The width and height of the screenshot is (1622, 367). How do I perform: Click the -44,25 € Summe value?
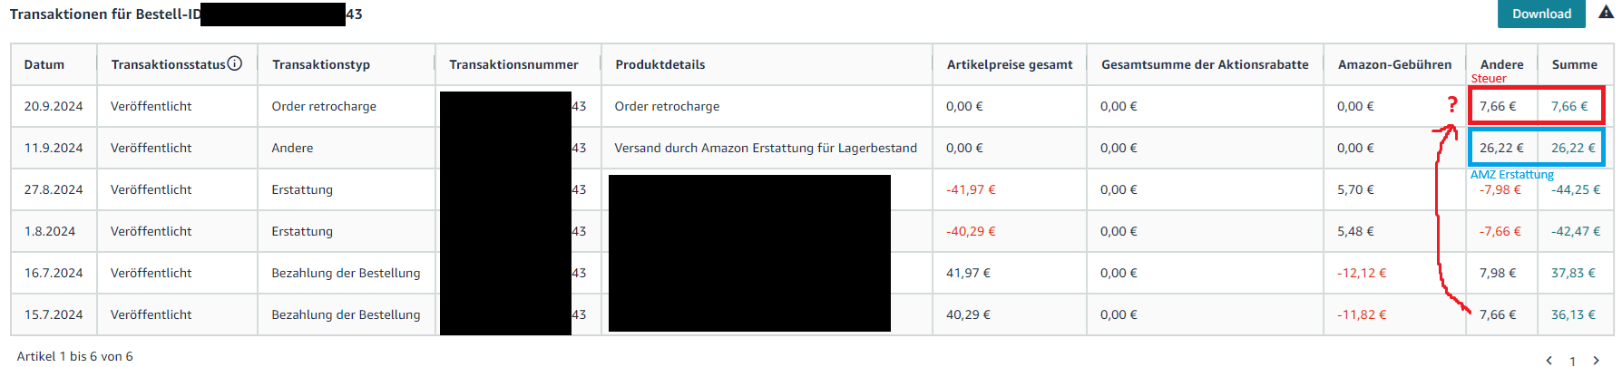point(1576,189)
